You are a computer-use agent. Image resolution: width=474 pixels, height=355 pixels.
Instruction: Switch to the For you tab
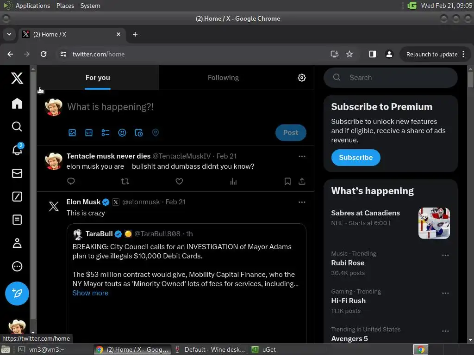click(x=98, y=78)
